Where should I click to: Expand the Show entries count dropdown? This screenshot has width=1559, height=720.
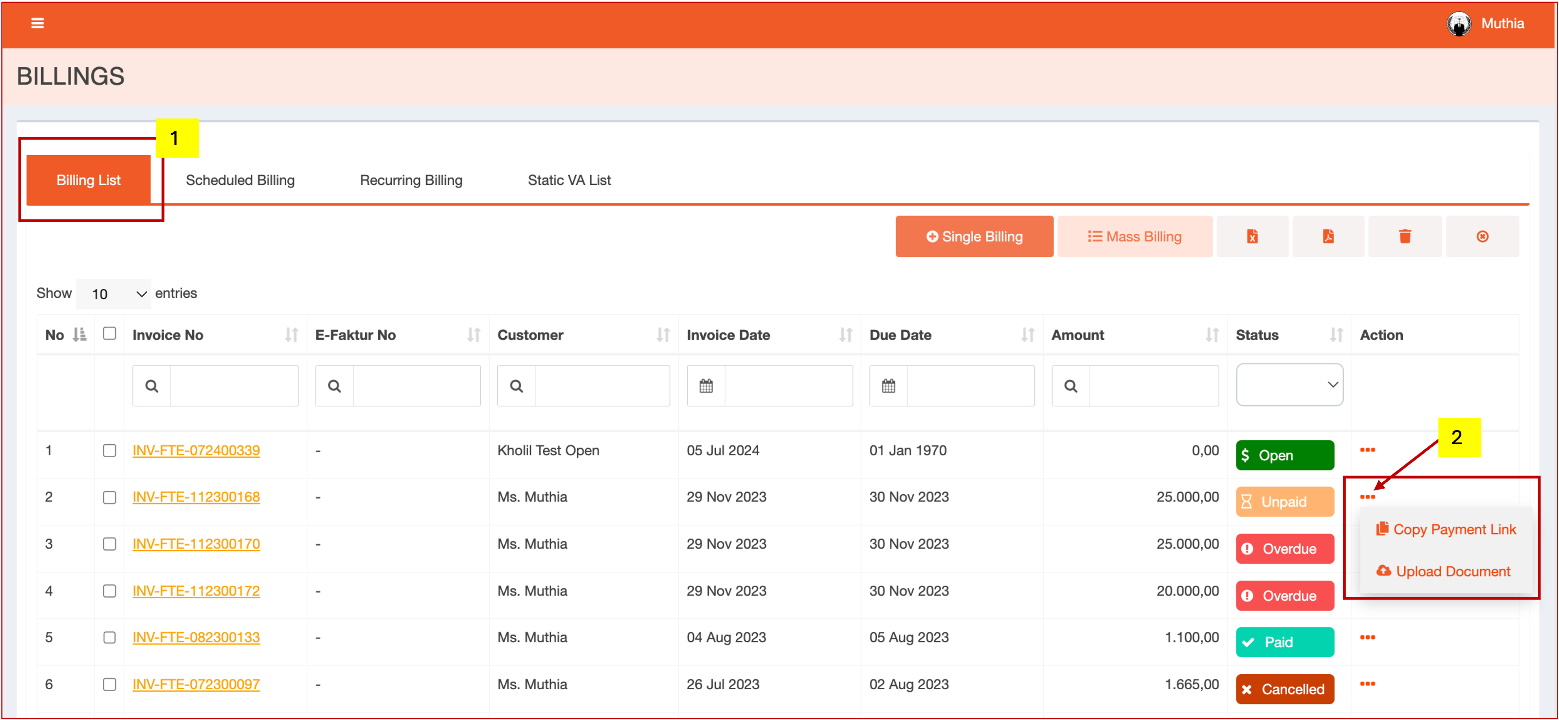[x=115, y=294]
